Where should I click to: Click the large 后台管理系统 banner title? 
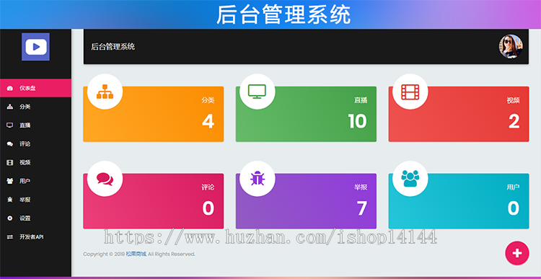(283, 15)
